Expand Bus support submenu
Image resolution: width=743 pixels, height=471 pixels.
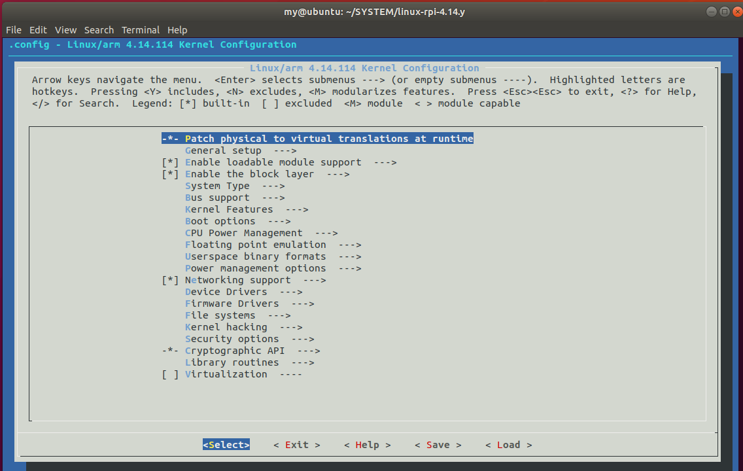[235, 198]
